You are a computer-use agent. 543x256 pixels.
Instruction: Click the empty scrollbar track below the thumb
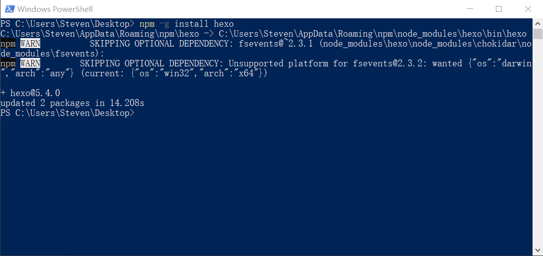(538, 142)
